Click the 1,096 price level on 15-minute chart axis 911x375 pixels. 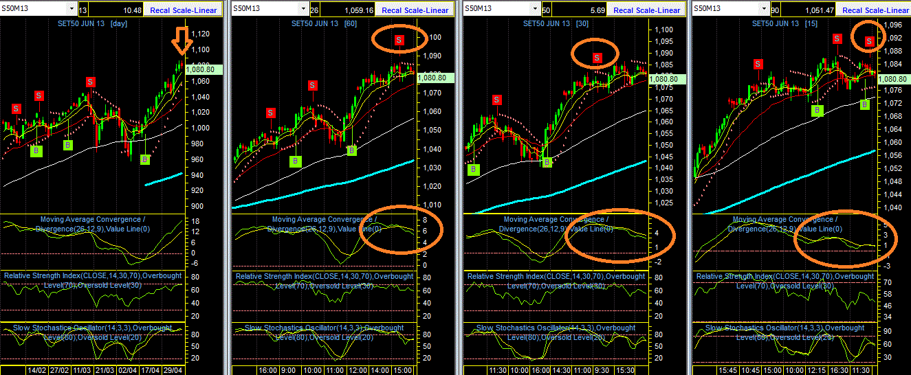[x=892, y=25]
